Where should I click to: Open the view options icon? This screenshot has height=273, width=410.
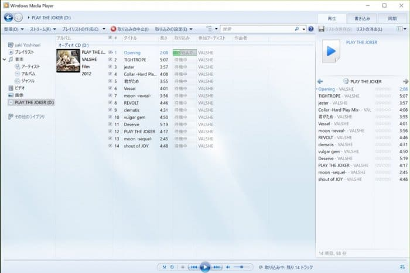click(x=209, y=29)
